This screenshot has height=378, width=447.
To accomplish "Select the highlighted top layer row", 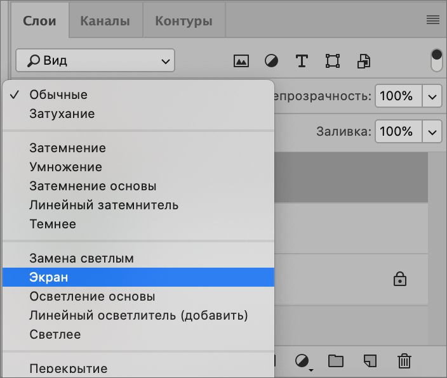I will pos(351,177).
